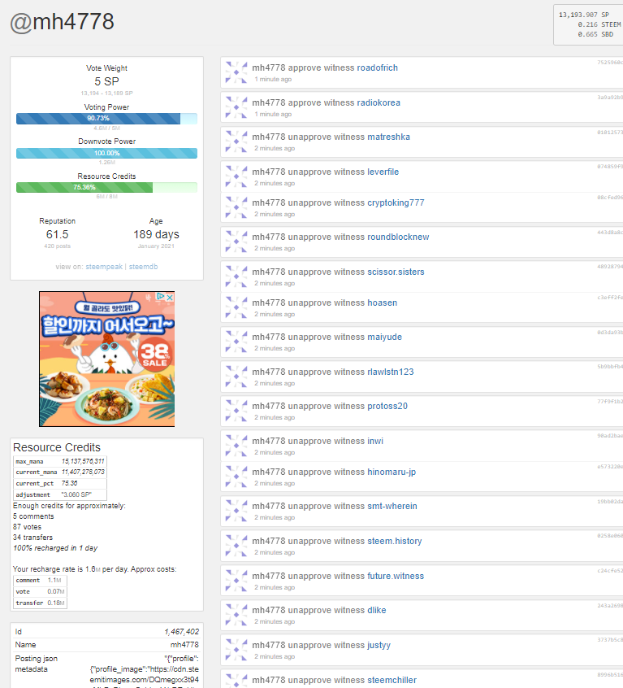Go to hinomaru-jp witness page
Image resolution: width=623 pixels, height=688 pixels.
click(x=392, y=472)
